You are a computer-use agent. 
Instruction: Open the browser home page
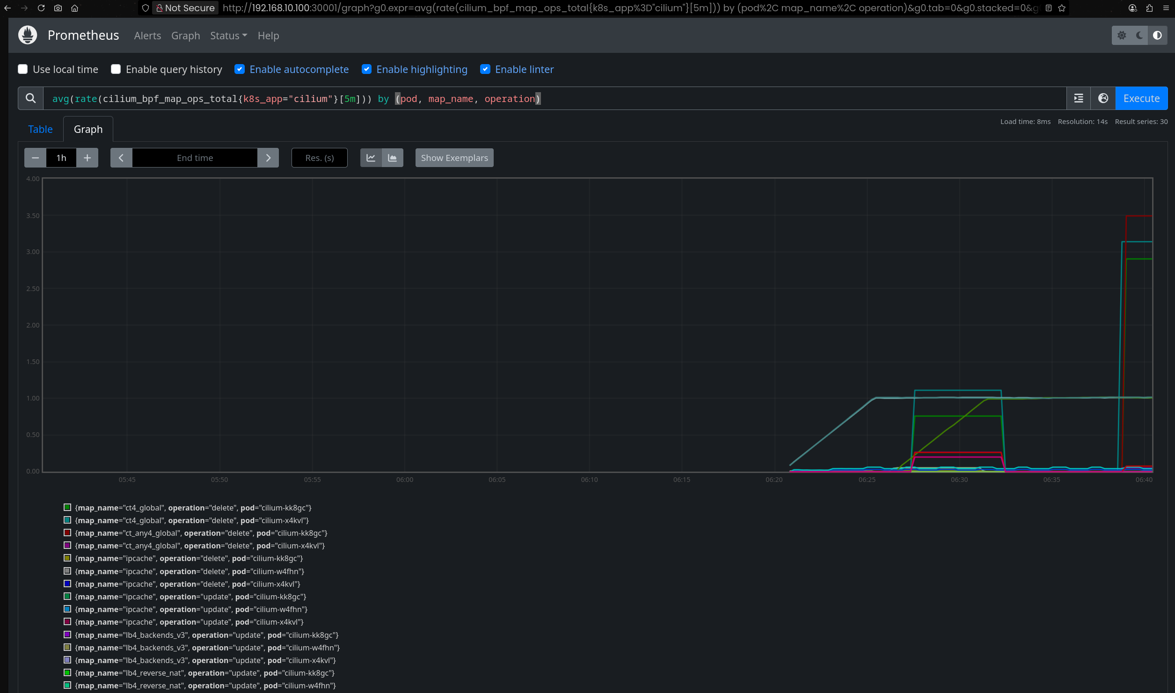pyautogui.click(x=74, y=8)
